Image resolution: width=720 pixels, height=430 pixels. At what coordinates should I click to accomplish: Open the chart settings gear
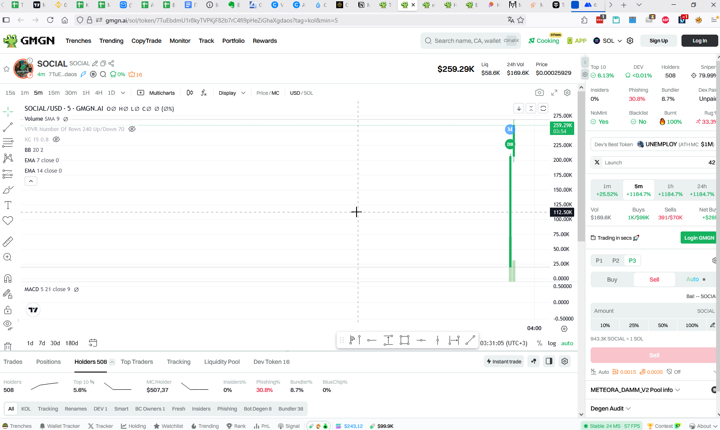567,93
